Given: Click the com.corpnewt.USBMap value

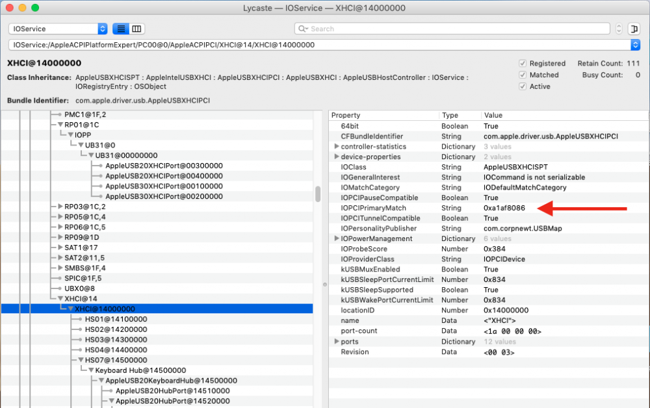Looking at the screenshot, I should click(x=523, y=228).
